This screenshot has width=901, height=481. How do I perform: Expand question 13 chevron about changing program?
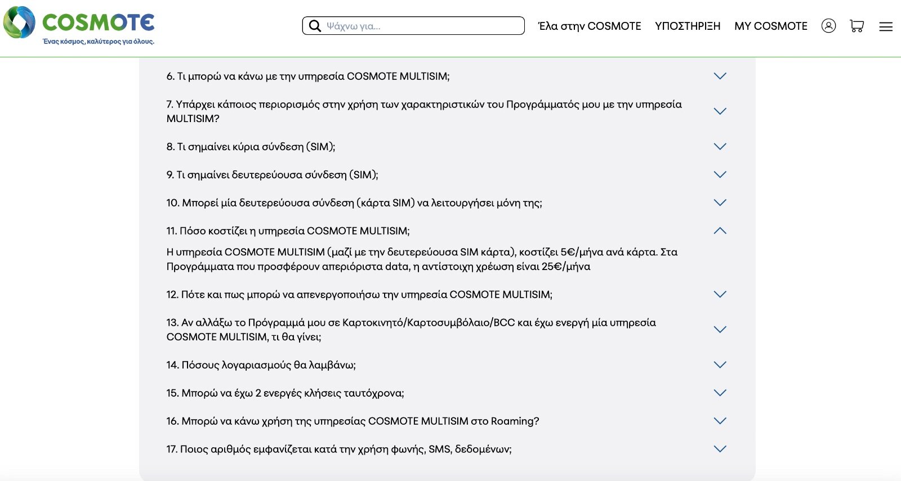point(720,330)
